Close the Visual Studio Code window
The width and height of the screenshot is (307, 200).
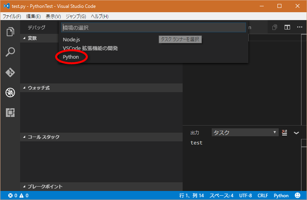pos(298,6)
